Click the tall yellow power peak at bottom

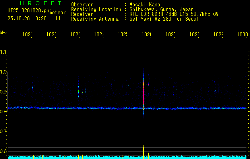(x=143, y=151)
